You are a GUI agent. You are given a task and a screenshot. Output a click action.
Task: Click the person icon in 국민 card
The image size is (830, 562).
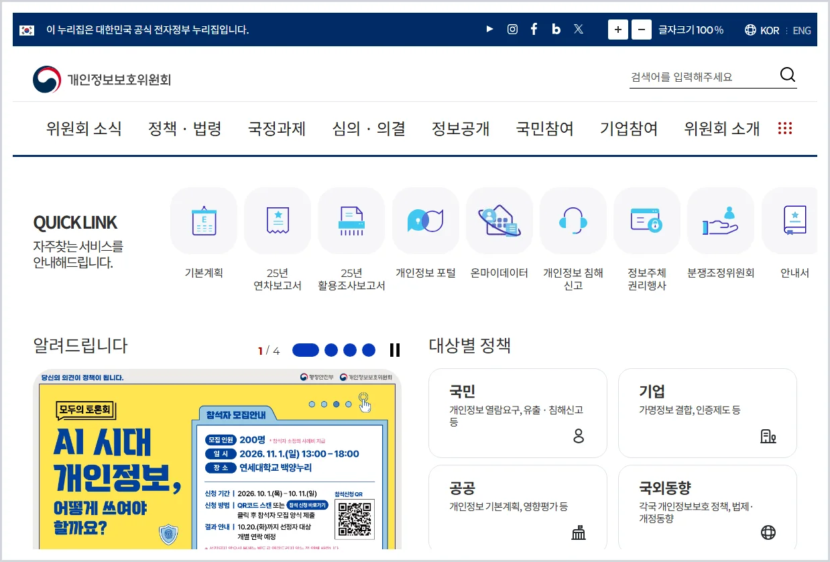point(579,437)
